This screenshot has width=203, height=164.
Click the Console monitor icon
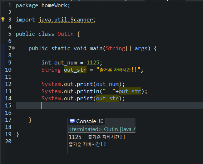point(72,121)
